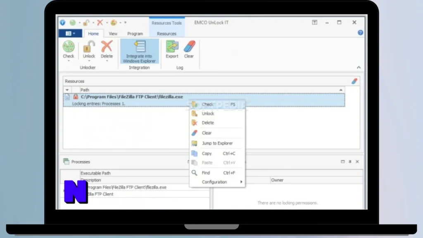
Task: Click the file icon in filezilla.exe row
Action: [x=67, y=97]
